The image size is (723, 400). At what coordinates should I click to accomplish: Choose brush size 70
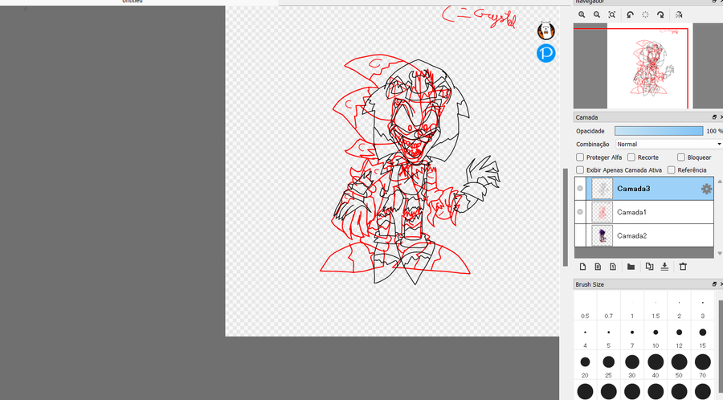point(703,365)
